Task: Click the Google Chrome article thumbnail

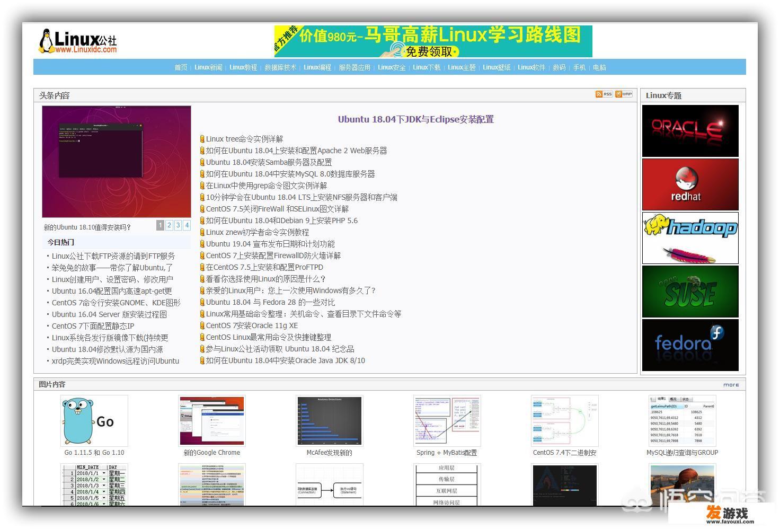Action: tap(212, 421)
